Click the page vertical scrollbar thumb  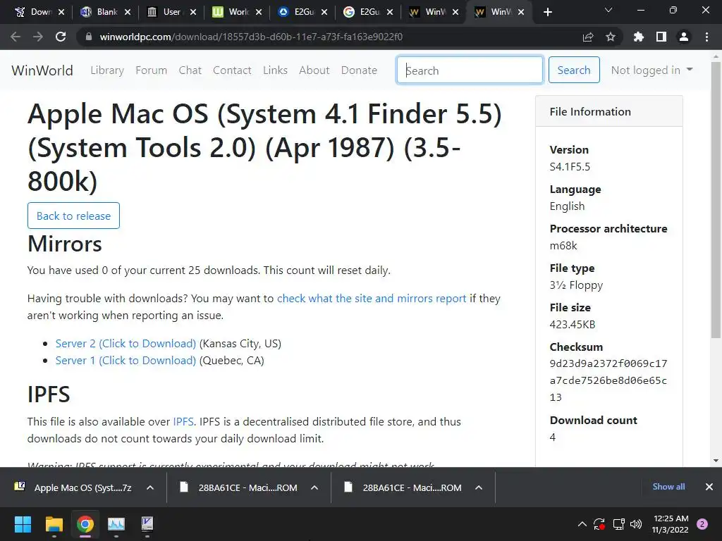click(x=716, y=200)
